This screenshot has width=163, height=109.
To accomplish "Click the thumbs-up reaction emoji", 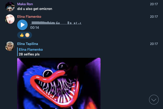I will coord(22,35).
